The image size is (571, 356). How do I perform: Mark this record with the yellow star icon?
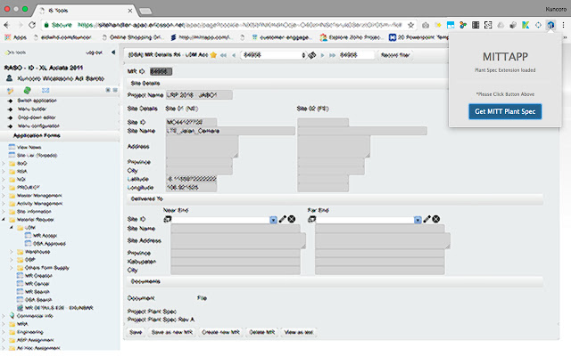point(213,55)
